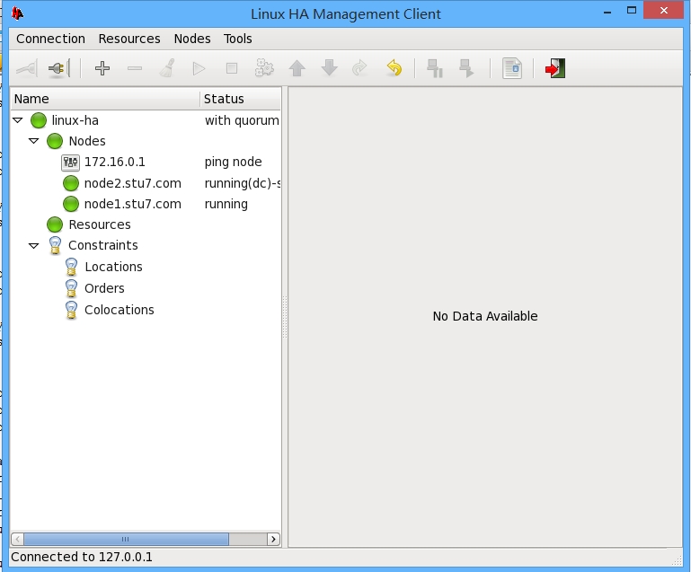Click green status circle of node1.stu7.com

70,205
